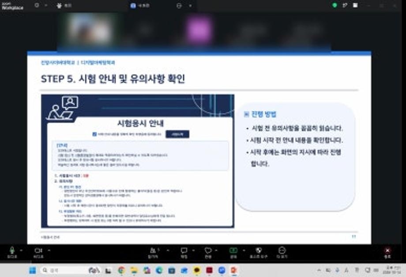406x277 pixels.
Task: Expand the participants options arrow
Action: (168, 250)
